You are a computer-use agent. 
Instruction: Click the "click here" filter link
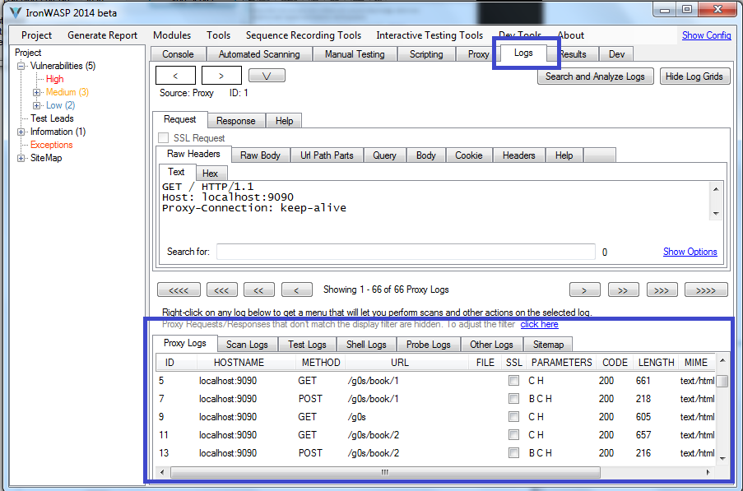(x=539, y=324)
